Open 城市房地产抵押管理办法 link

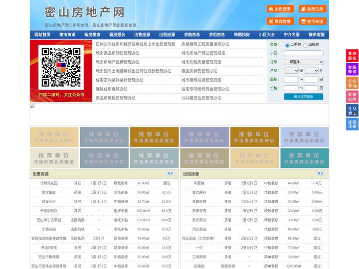click(x=118, y=62)
